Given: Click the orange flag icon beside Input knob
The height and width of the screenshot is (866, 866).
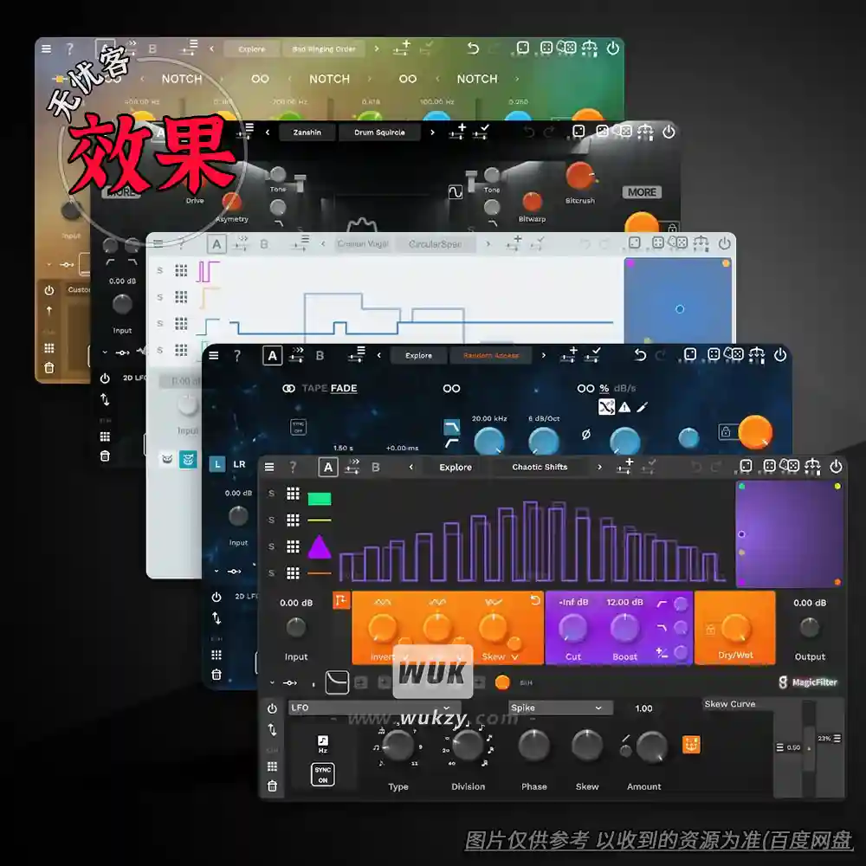Looking at the screenshot, I should point(341,602).
